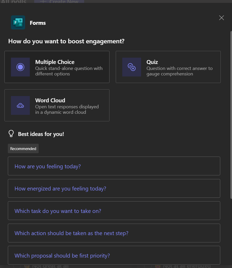The height and width of the screenshot is (268, 232).
Task: Select the Multiple Choice circle icon
Action: pyautogui.click(x=20, y=67)
